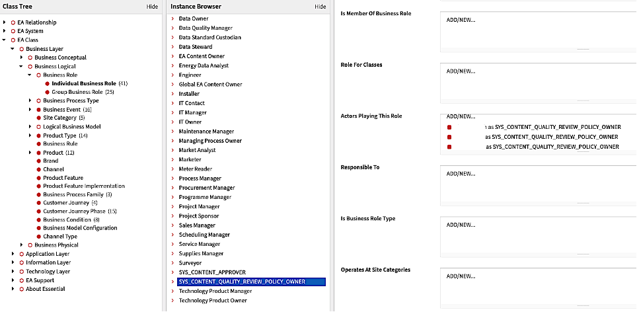This screenshot has width=637, height=312.
Task: Select Product Feature Implementation class
Action: coord(84,186)
